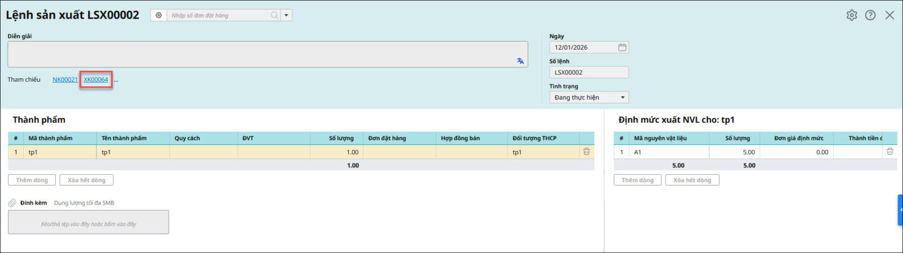Click Xóa hết dòng under Thành phẩm table
Screen dimensions: 903x253
click(86, 180)
